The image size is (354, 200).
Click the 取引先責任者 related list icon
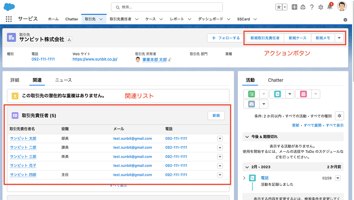15,115
